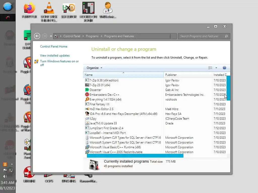Click the taskbar clock showing 3:41 AM
This screenshot has height=193, width=258.
[7, 182]
